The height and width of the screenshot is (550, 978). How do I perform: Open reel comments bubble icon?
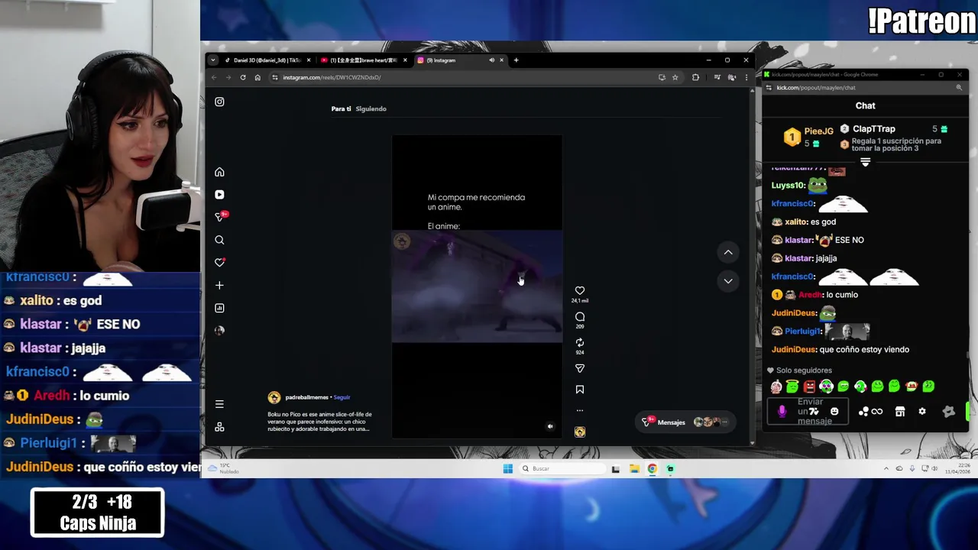[580, 317]
